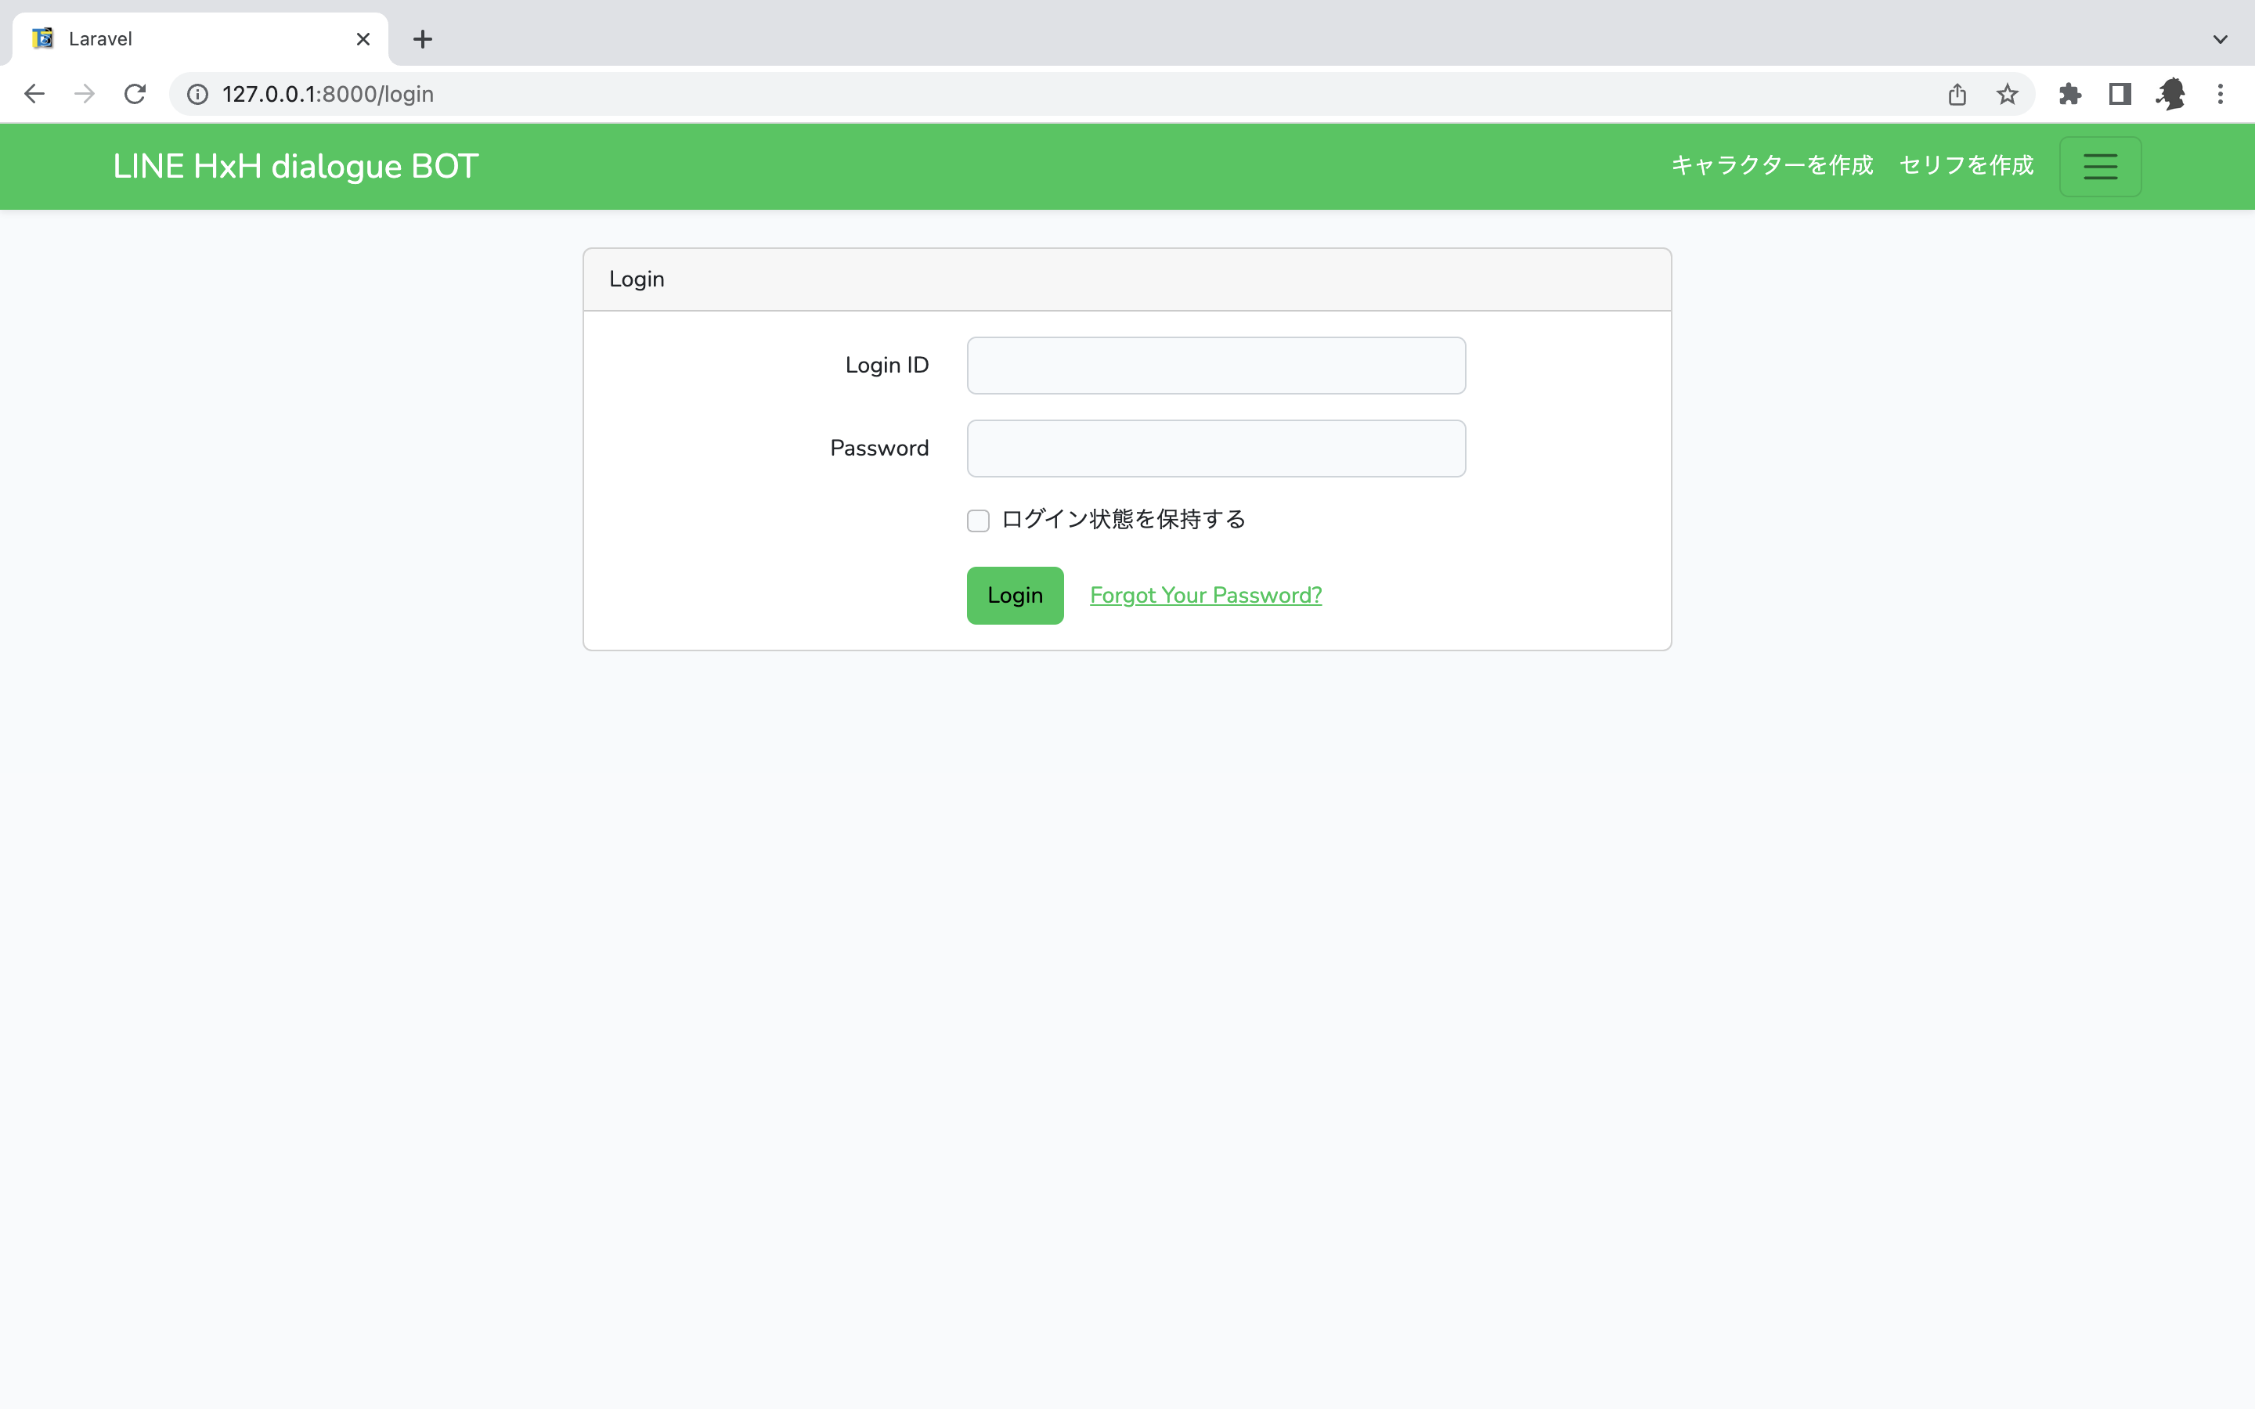Viewport: 2255px width, 1409px height.
Task: Select キャラクターを作成 in the navbar
Action: [x=1771, y=165]
